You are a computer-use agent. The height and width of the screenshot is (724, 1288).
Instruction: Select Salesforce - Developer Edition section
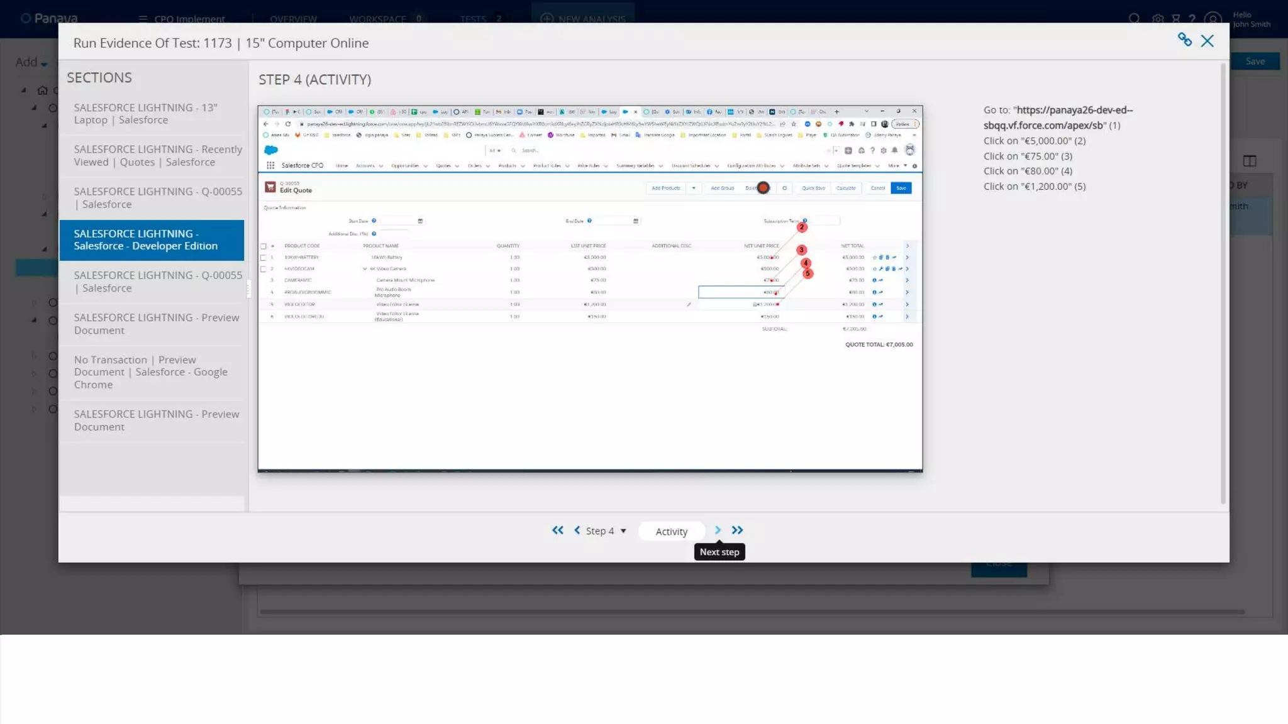pos(152,239)
